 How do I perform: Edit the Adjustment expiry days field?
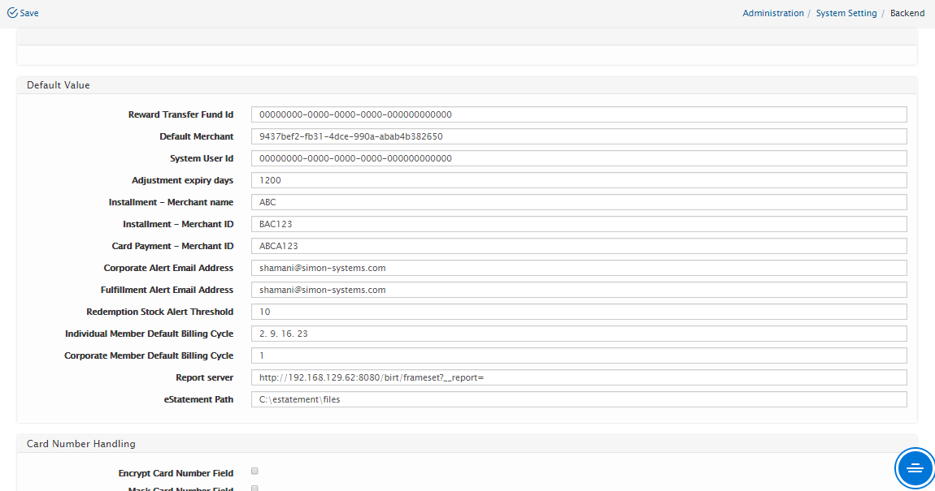pyautogui.click(x=578, y=180)
